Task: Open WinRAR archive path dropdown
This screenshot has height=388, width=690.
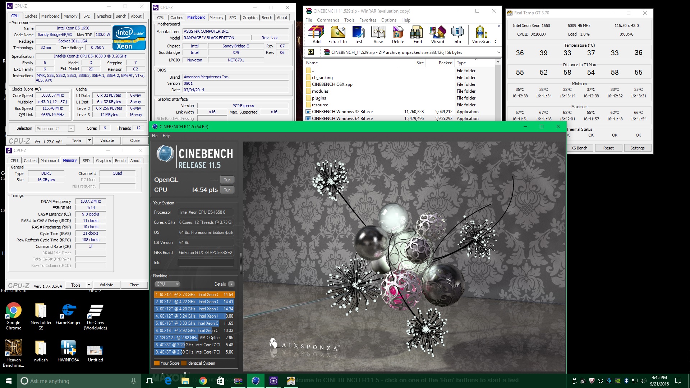Action: (x=499, y=52)
